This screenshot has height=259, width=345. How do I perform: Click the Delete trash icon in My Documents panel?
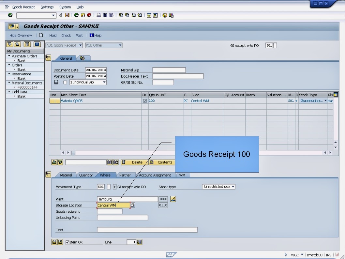(27, 44)
